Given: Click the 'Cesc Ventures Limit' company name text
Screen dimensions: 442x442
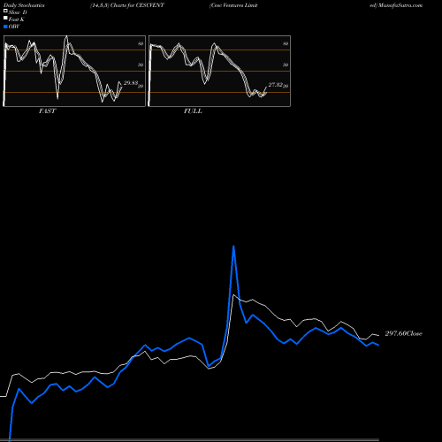Looking at the screenshot, I should tap(233, 5).
